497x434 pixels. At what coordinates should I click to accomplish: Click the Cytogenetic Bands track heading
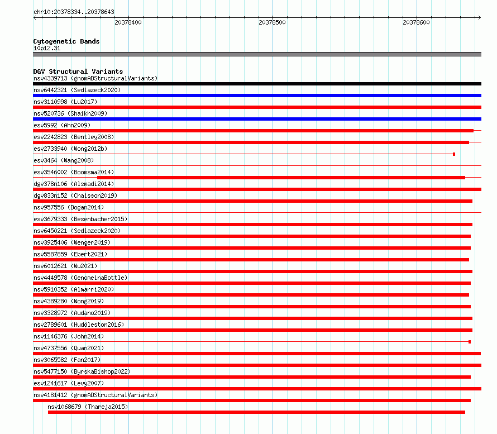coord(66,41)
